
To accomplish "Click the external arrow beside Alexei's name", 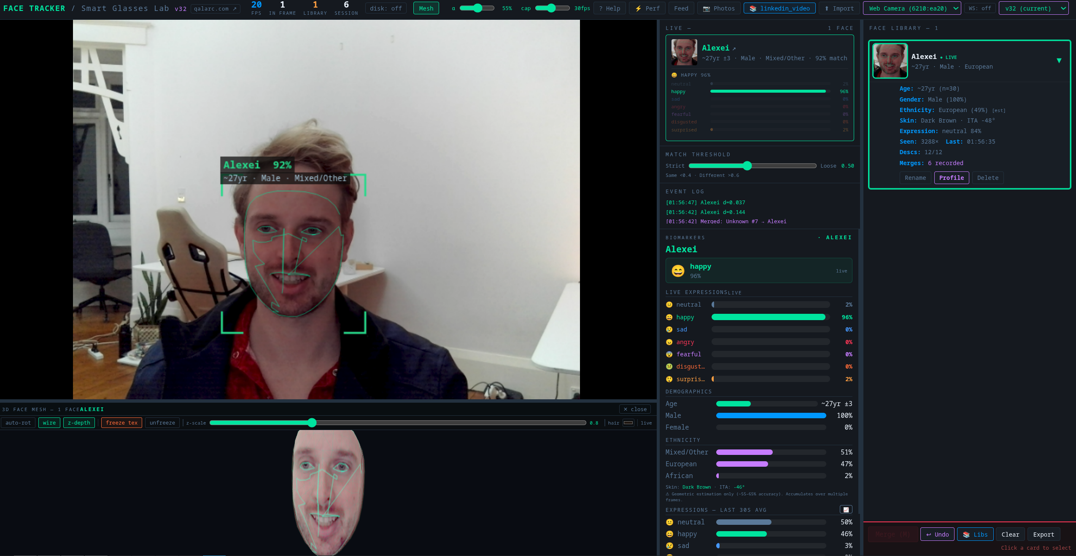I will (x=734, y=48).
